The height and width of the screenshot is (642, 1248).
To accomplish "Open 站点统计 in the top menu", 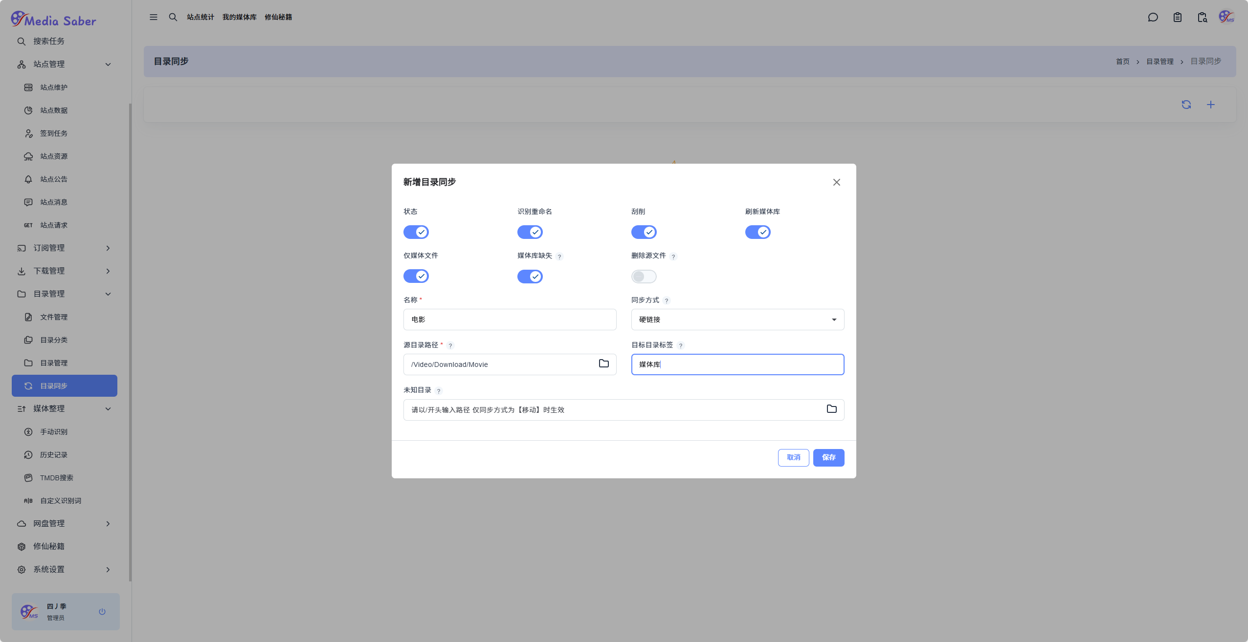I will 201,17.
